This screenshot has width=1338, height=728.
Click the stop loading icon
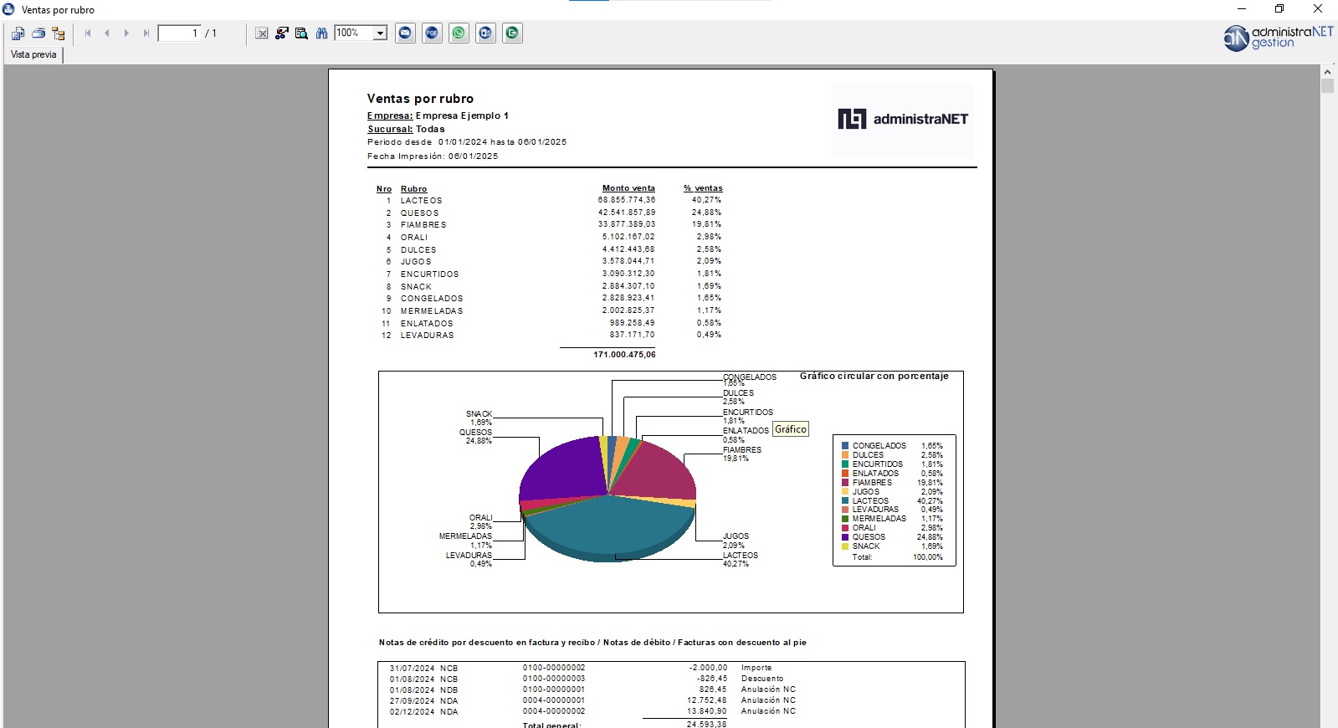(x=262, y=33)
